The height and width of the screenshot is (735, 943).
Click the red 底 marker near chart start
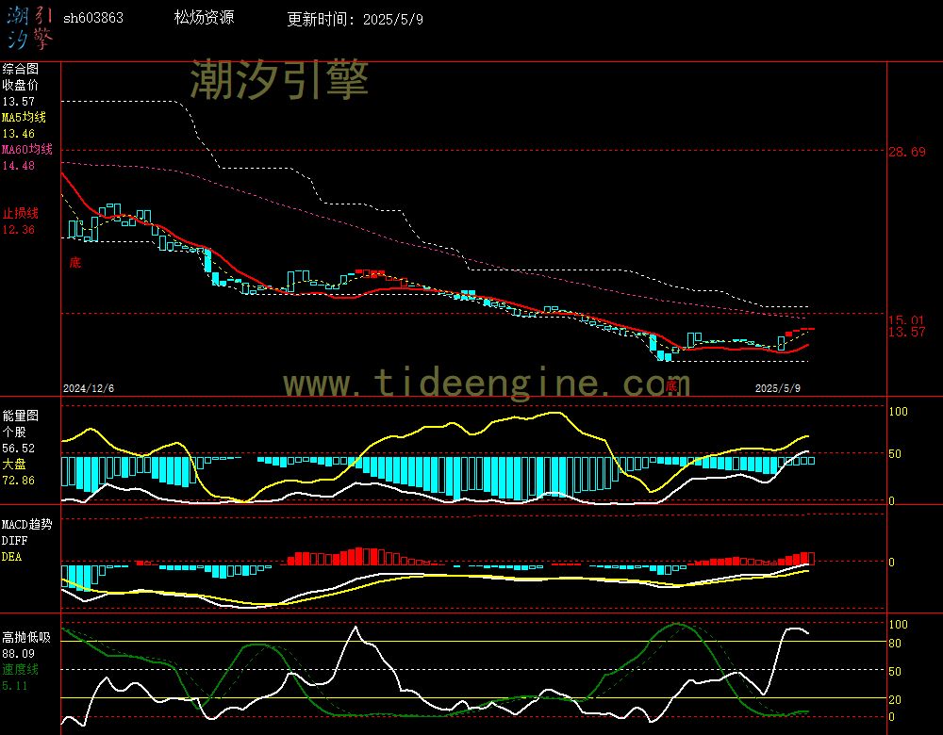[75, 262]
